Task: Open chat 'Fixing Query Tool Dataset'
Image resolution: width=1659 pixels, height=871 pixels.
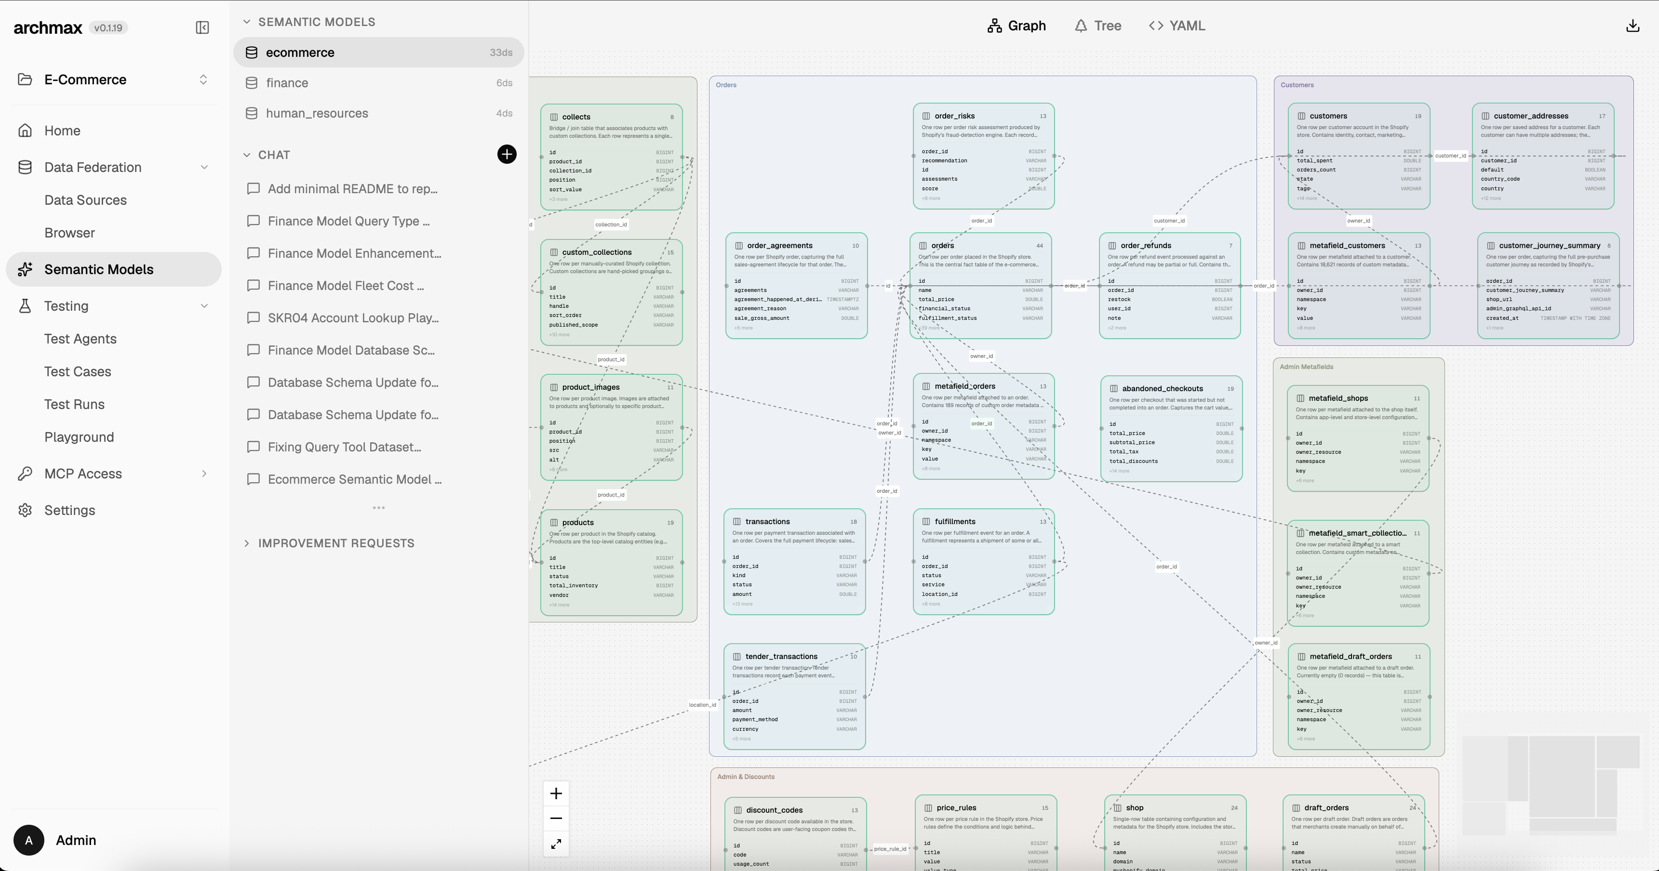Action: pos(344,447)
